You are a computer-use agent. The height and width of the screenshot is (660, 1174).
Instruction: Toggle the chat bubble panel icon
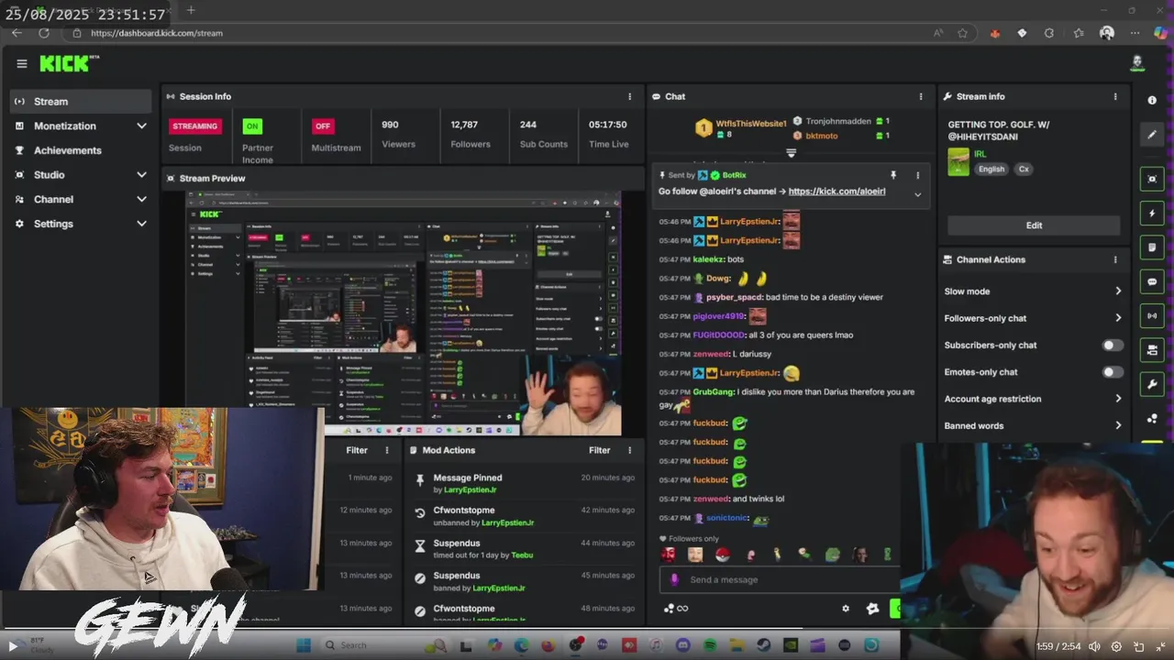[1152, 281]
